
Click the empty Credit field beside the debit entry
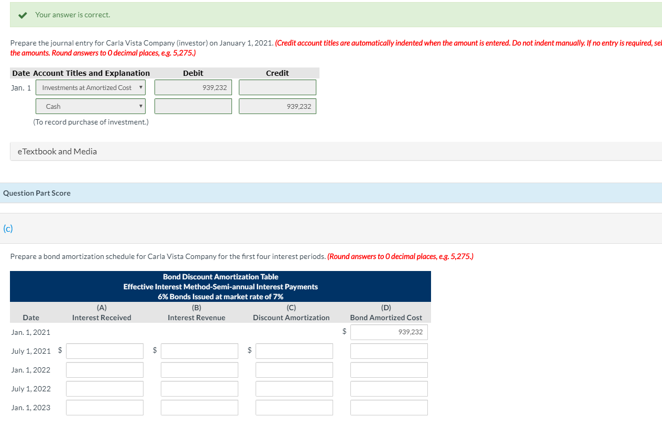click(277, 87)
